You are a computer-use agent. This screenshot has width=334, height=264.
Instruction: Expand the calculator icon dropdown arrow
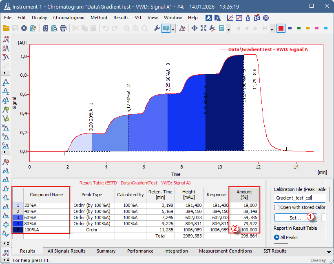[x=228, y=29]
